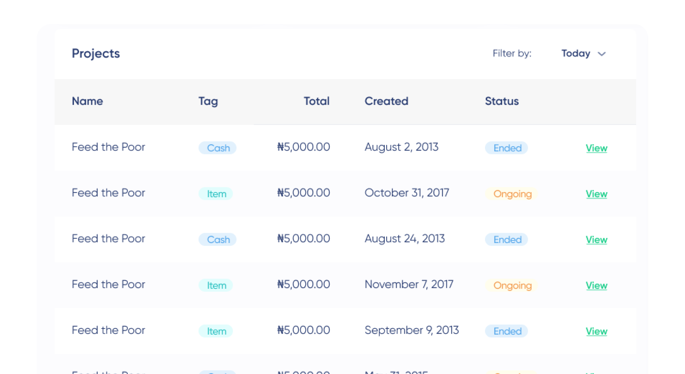Click the Tag column header
Viewport: 685px width, 374px height.
pyautogui.click(x=208, y=101)
